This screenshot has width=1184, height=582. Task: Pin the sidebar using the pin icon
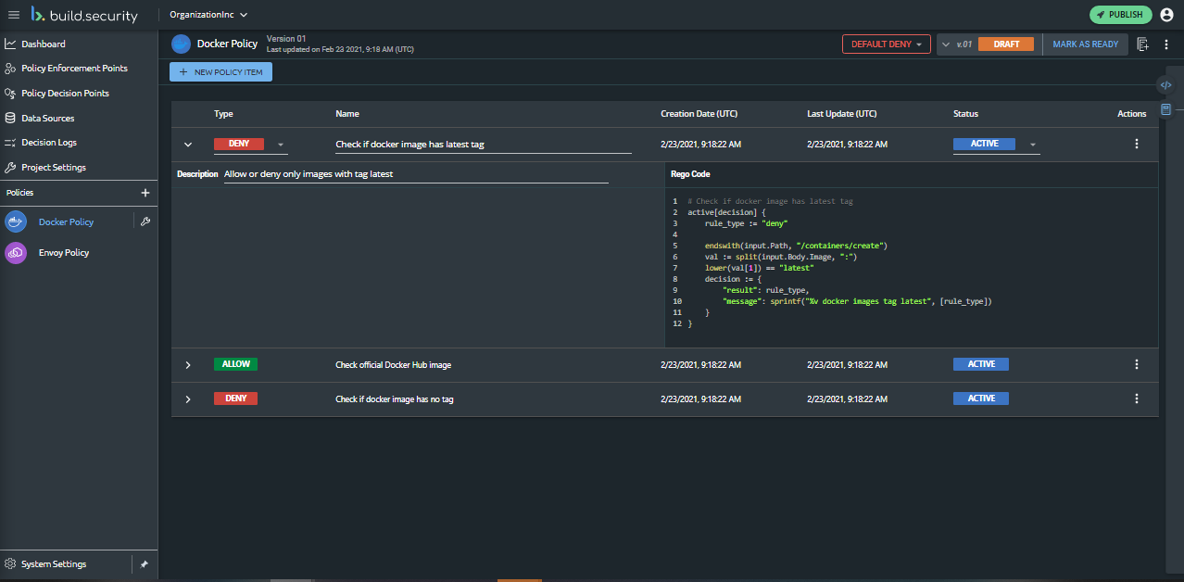coord(144,564)
